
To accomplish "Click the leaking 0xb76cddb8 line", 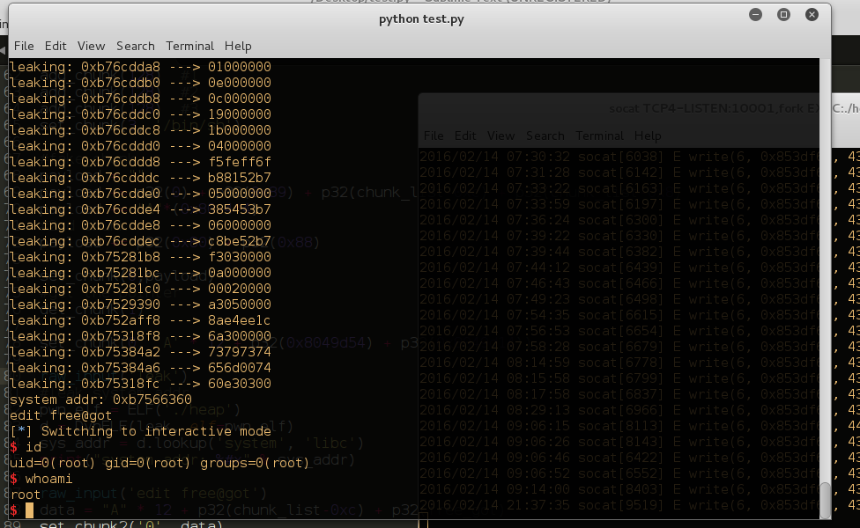I will point(140,99).
